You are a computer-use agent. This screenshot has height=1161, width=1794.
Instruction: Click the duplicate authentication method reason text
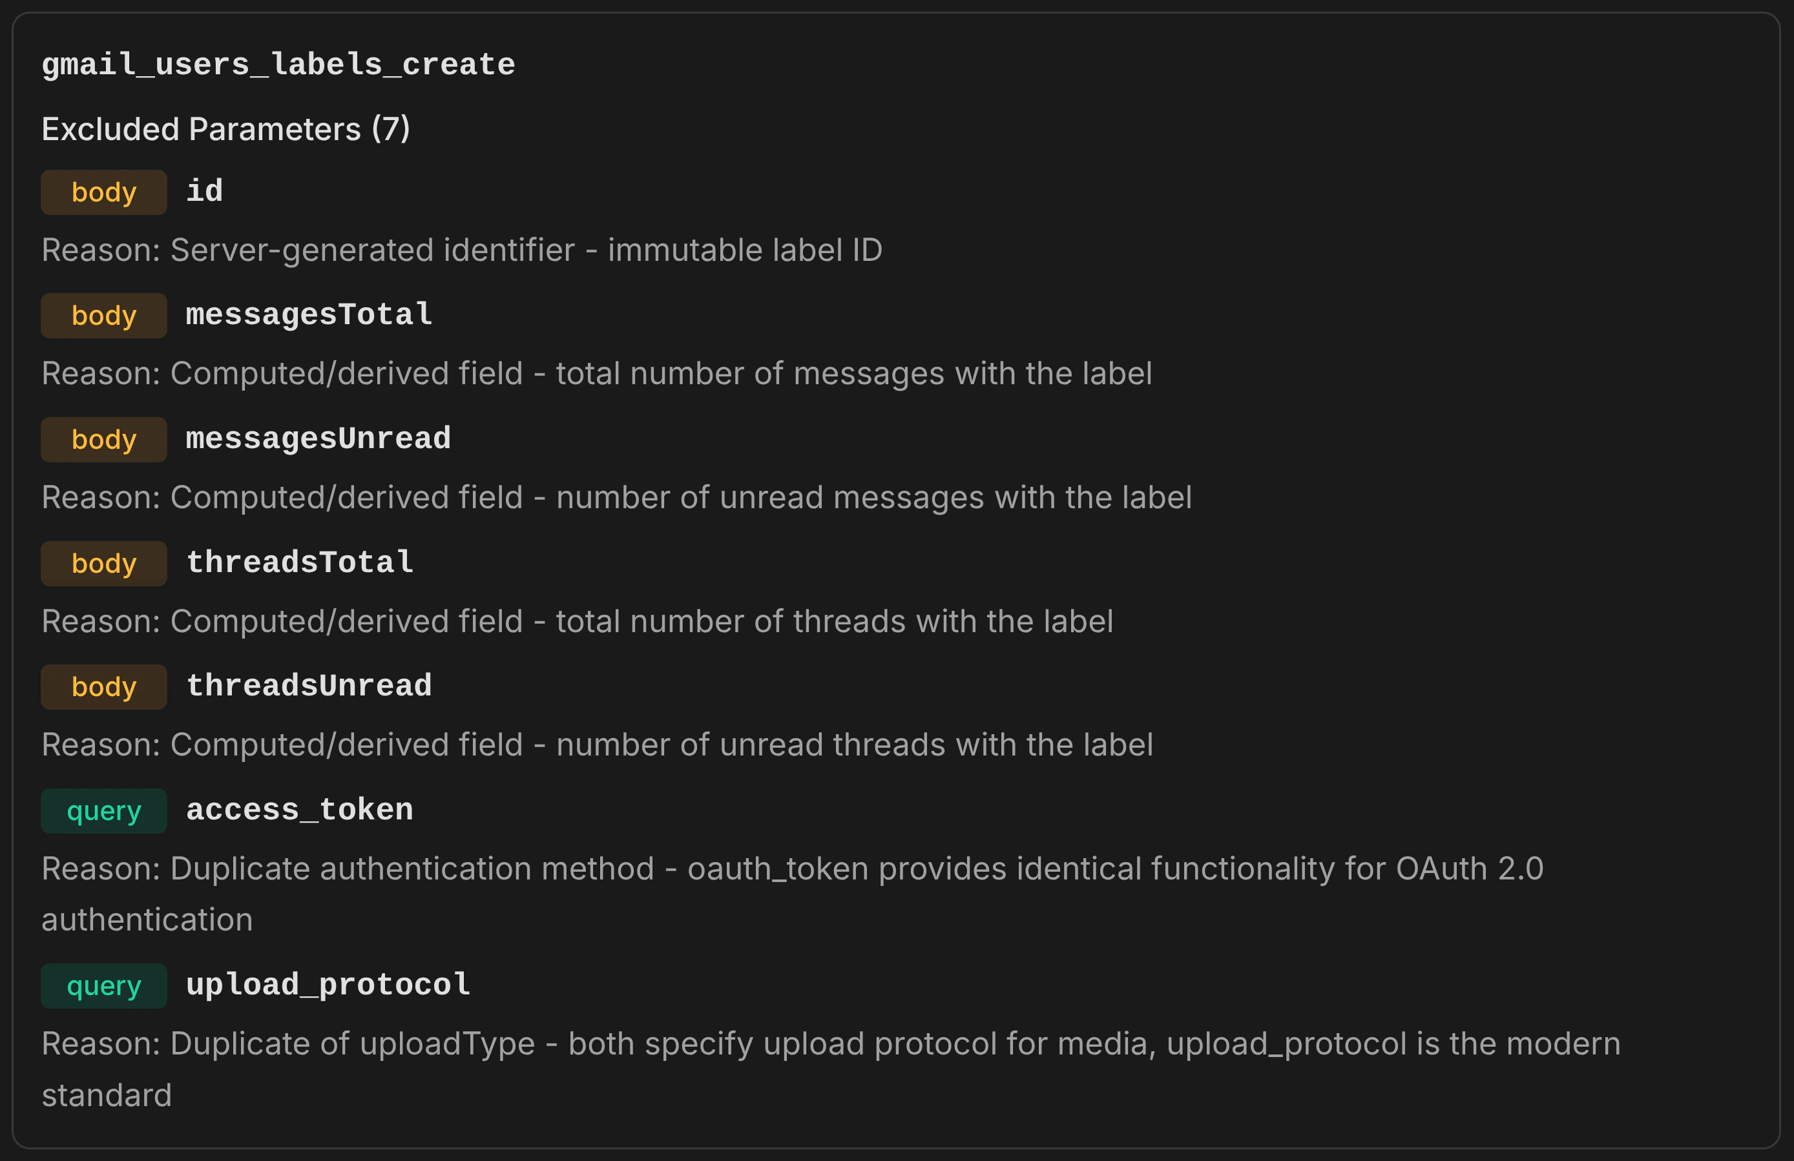791,869
